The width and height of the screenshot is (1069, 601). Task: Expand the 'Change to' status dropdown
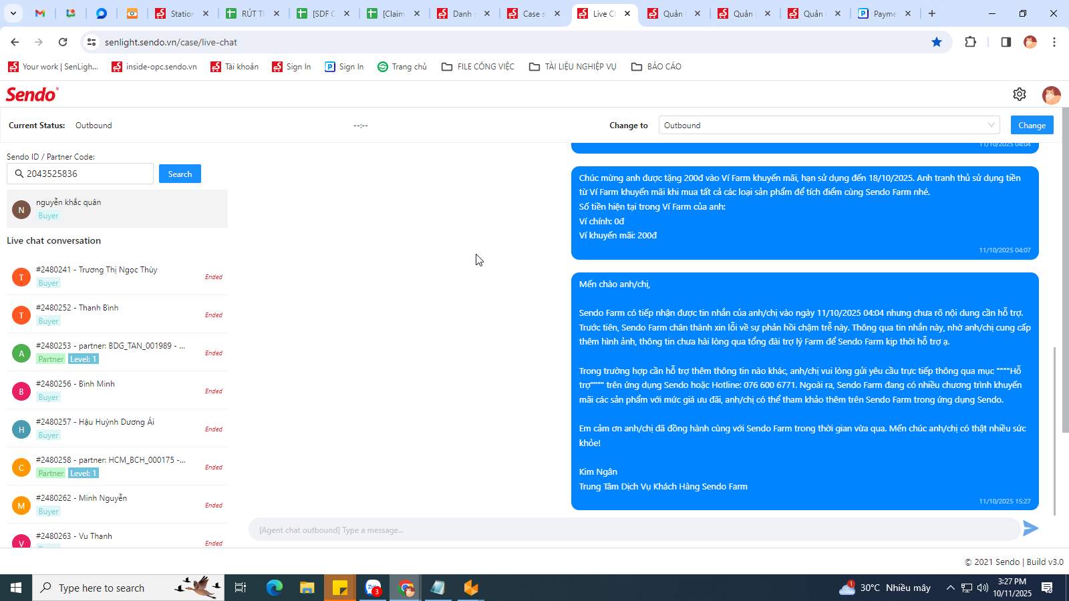pos(829,126)
